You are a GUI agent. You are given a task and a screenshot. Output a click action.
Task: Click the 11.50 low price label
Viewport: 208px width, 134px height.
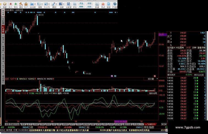(x=88, y=74)
